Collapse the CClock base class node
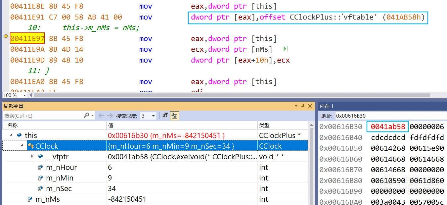The height and width of the screenshot is (205, 447). click(22, 146)
